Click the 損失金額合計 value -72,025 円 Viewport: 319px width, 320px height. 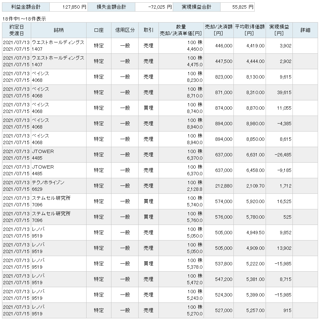click(x=160, y=7)
